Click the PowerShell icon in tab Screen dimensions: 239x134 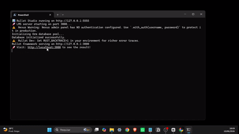coord(15,15)
